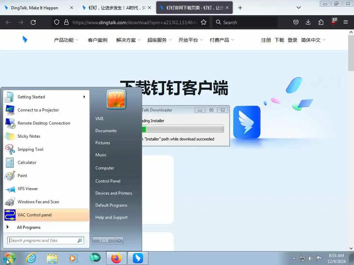354x265 pixels.
Task: Bookmark this page with star icon
Action: (x=204, y=22)
